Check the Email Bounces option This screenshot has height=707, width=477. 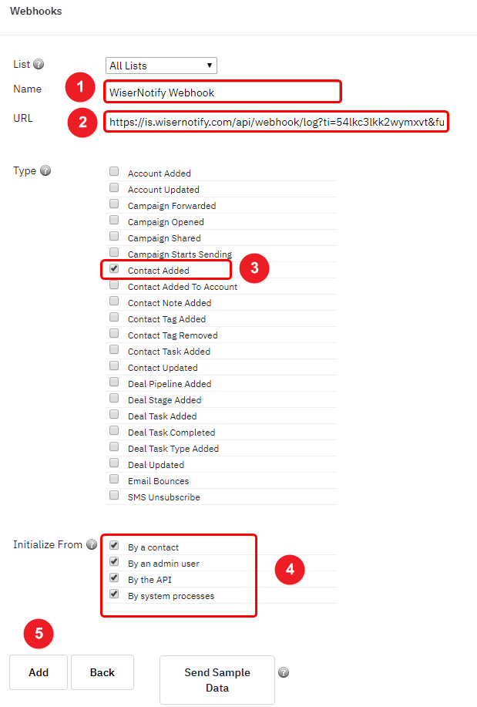(114, 480)
